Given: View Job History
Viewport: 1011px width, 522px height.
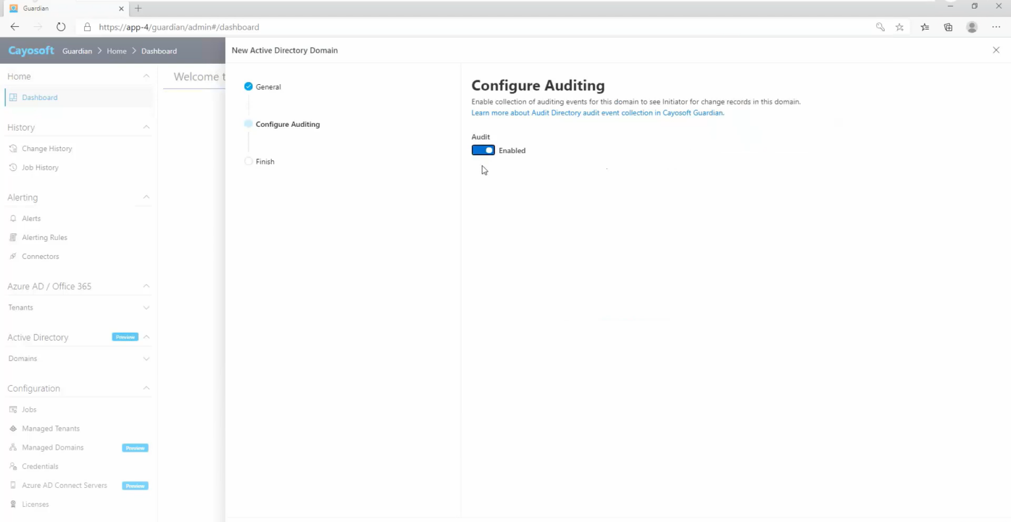Looking at the screenshot, I should 40,167.
